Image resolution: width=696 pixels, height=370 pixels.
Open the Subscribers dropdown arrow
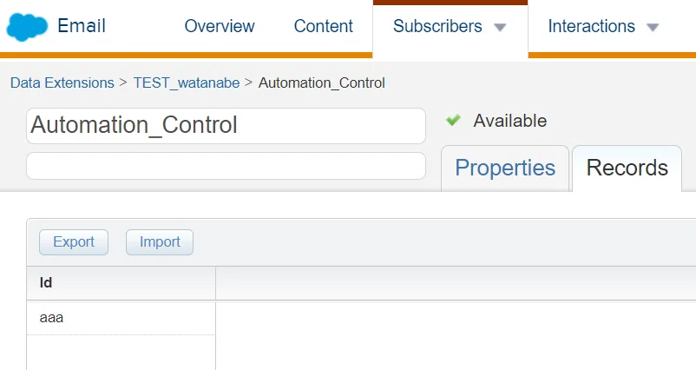[x=500, y=28]
